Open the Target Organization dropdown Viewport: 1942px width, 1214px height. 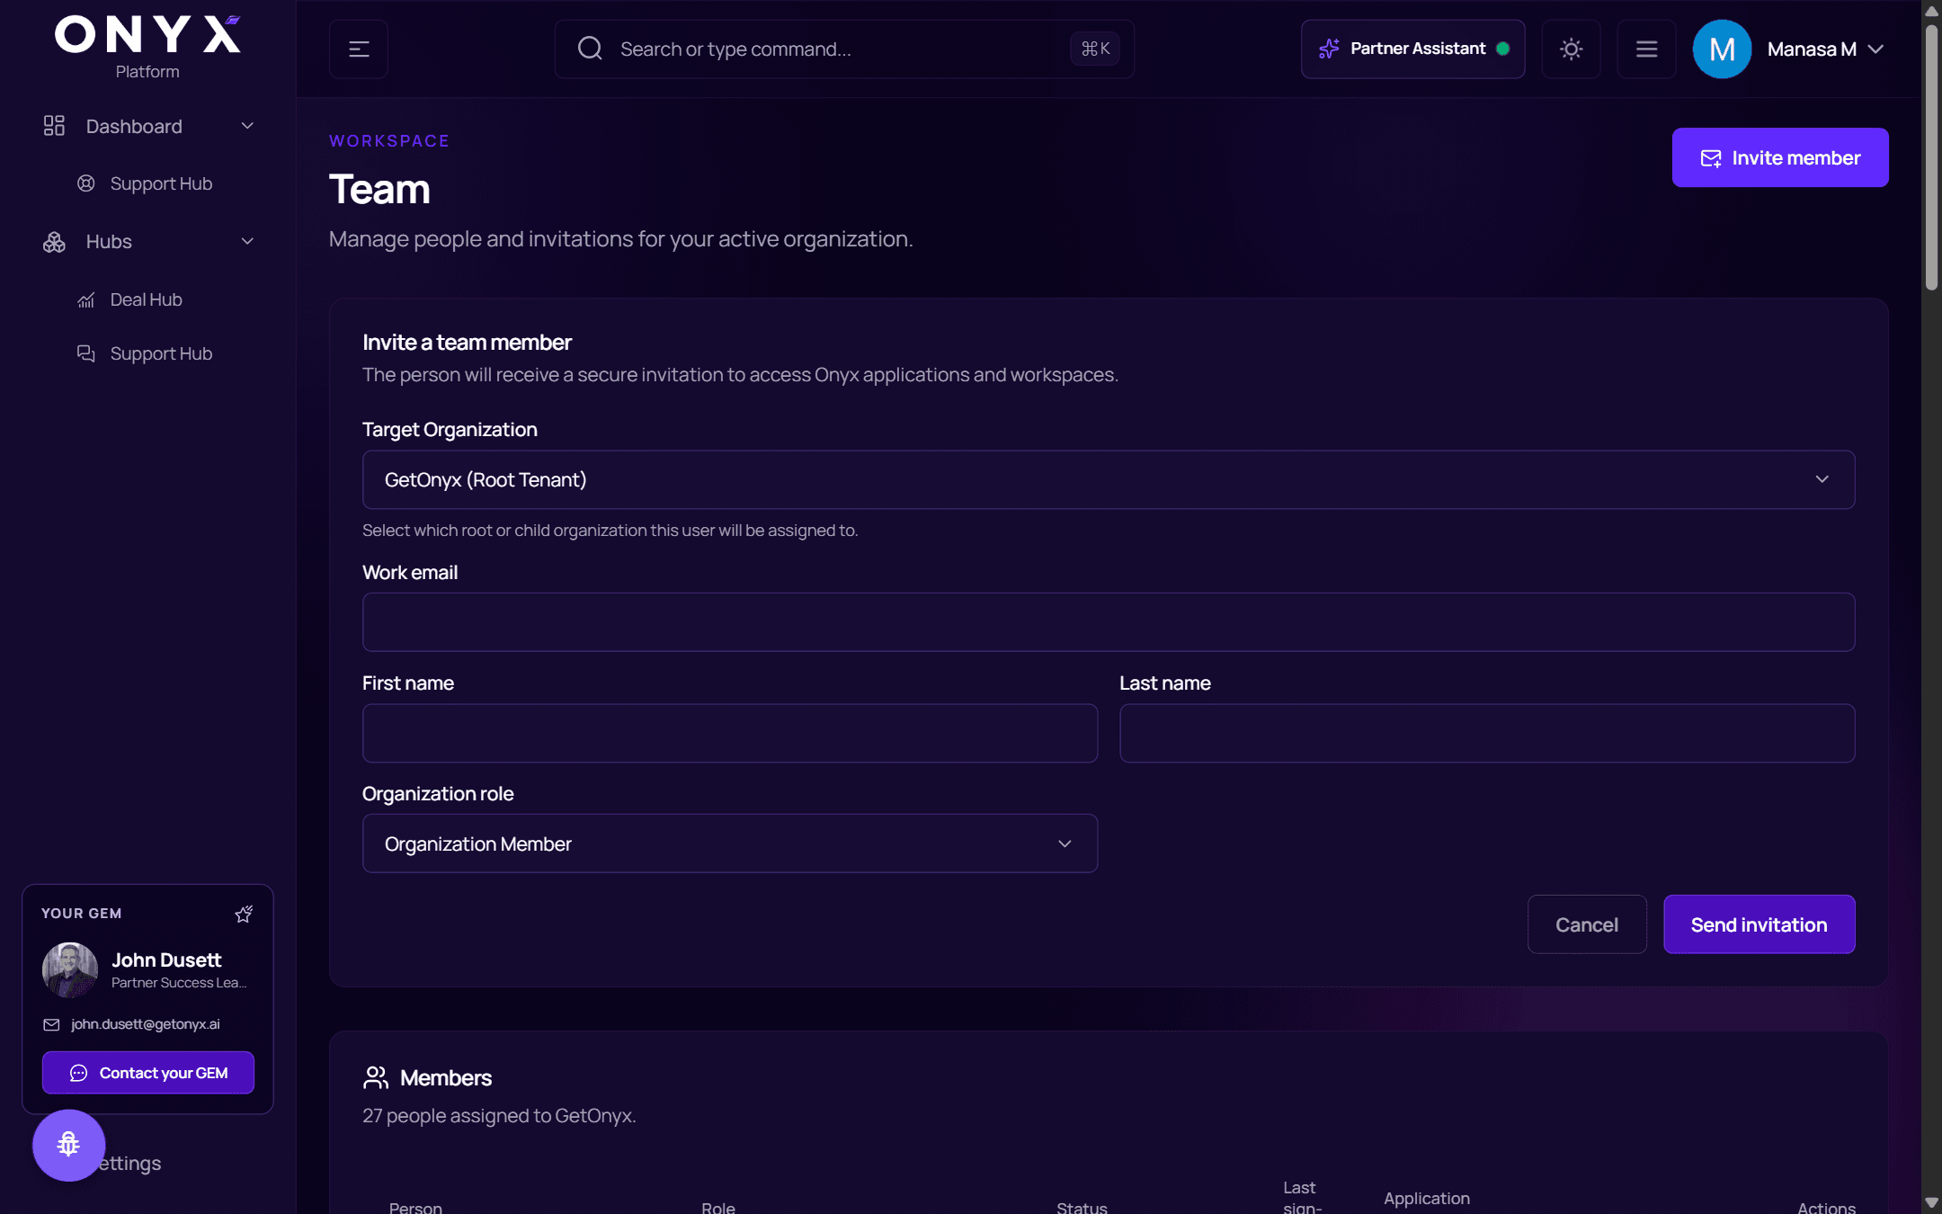coord(1109,479)
